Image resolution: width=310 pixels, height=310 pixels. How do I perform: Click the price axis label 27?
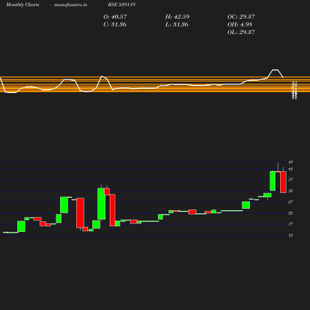click(291, 202)
